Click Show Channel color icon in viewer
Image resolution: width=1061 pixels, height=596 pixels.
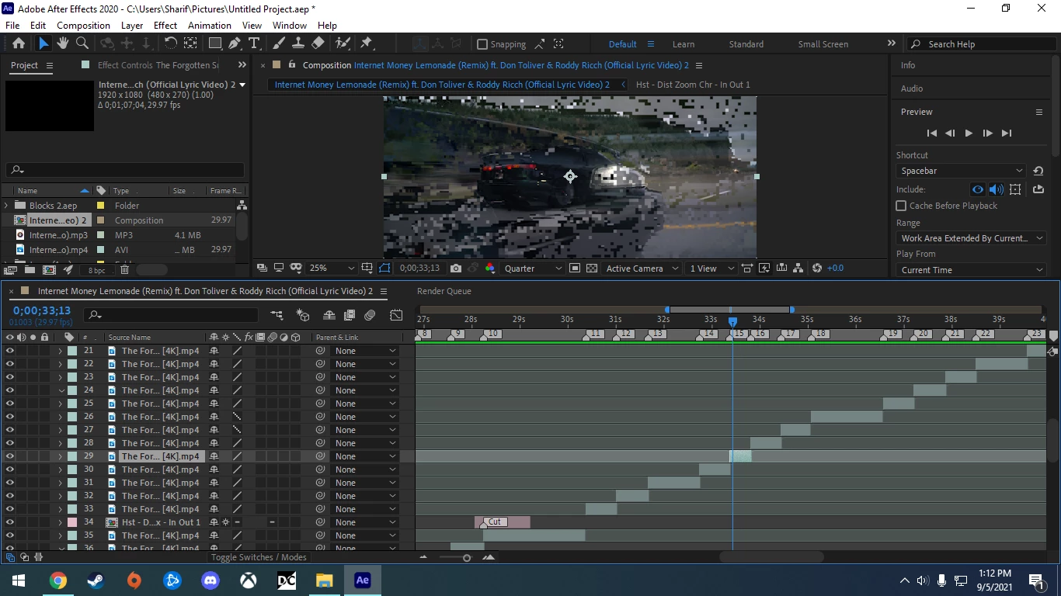490,269
